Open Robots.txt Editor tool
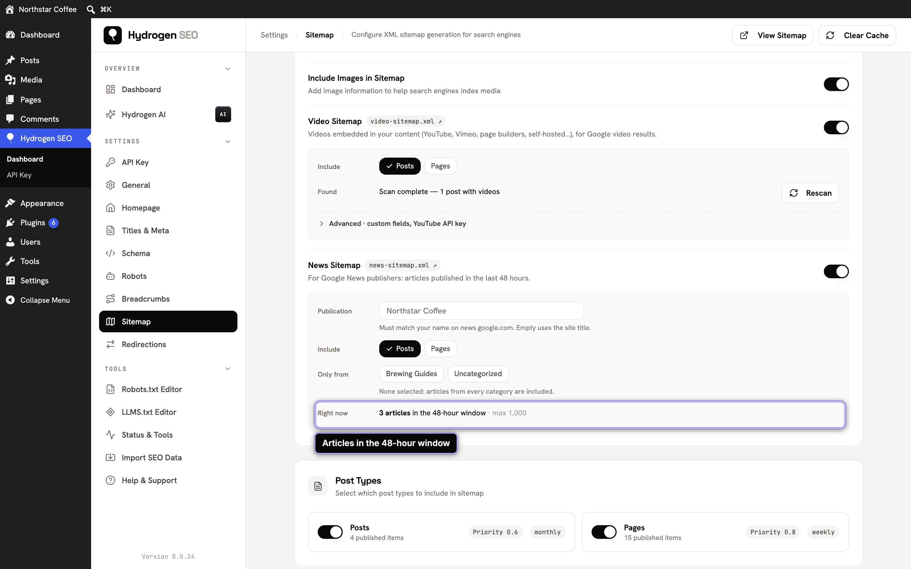The width and height of the screenshot is (911, 569). tap(168, 389)
